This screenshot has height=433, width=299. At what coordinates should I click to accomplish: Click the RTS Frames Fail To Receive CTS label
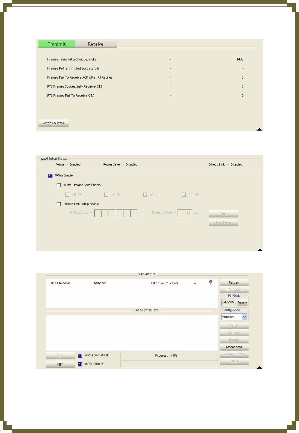(x=70, y=95)
